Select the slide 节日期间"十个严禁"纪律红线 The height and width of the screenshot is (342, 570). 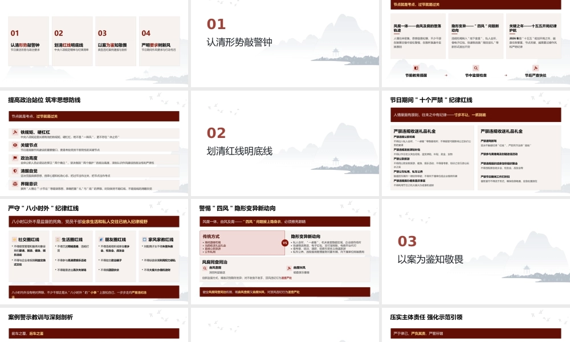click(x=476, y=143)
